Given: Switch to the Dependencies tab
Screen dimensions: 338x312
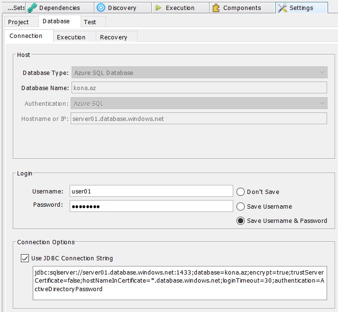Looking at the screenshot, I should pyautogui.click(x=60, y=8).
